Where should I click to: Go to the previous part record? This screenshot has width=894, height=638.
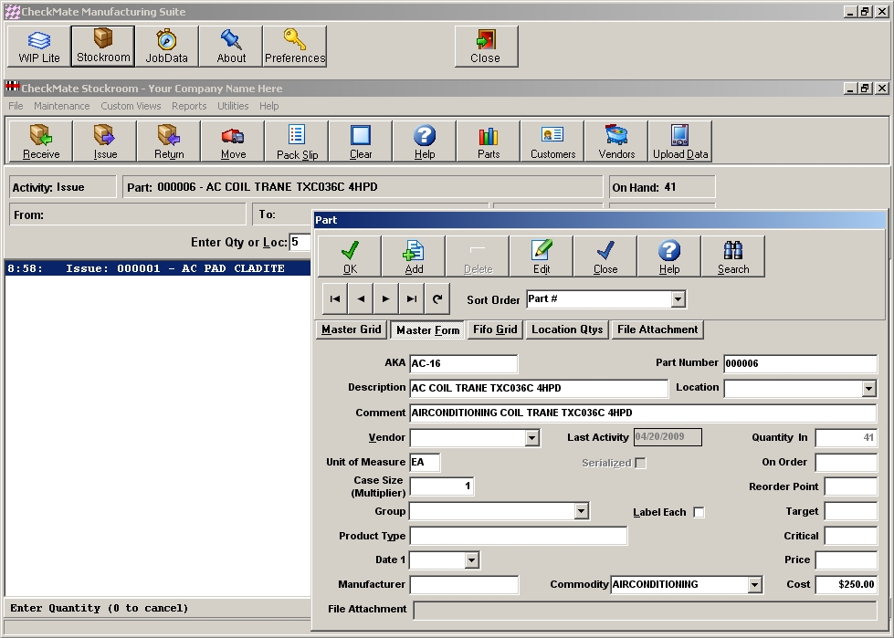361,298
